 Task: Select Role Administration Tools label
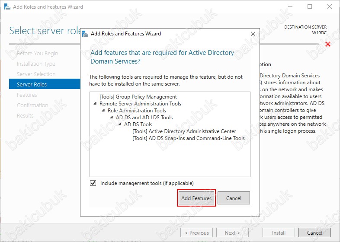(x=137, y=111)
